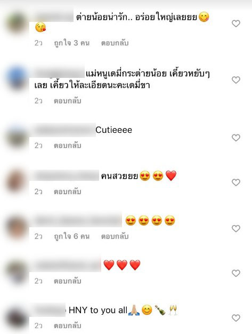Open avatar of 'ต่ายน้อยน่ารัก' commenter
This screenshot has width=252, height=334.
click(17, 23)
